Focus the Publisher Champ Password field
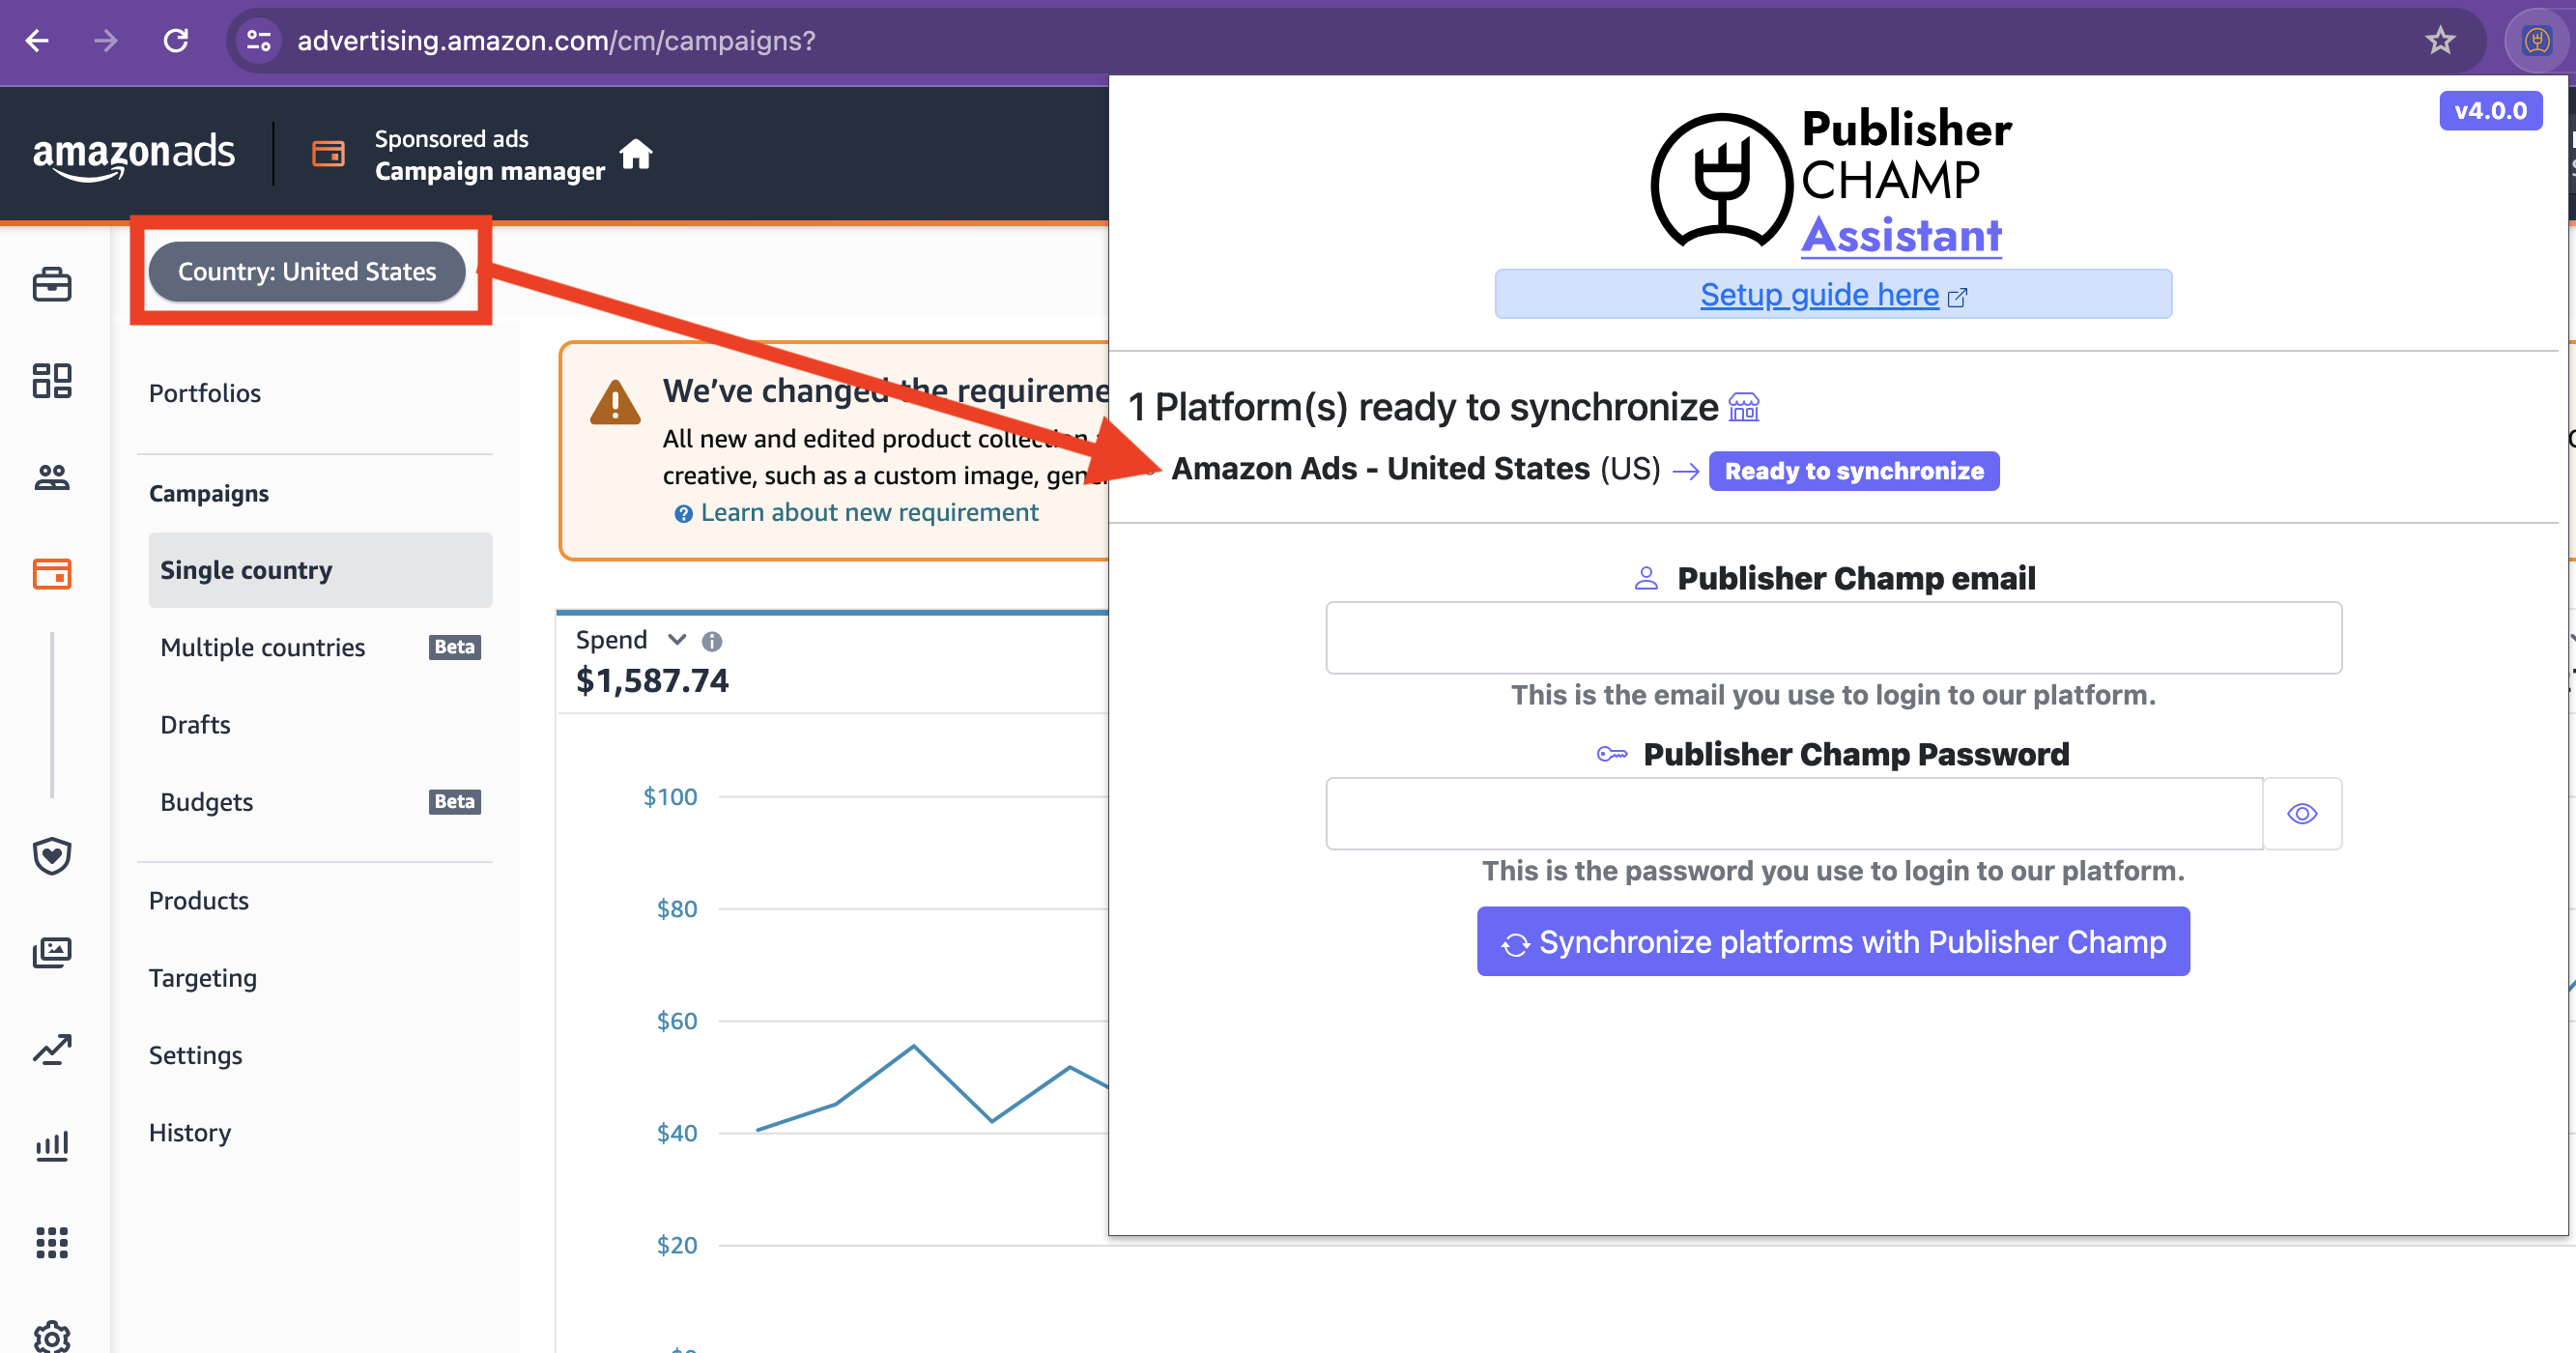Image resolution: width=2576 pixels, height=1353 pixels. point(1794,814)
